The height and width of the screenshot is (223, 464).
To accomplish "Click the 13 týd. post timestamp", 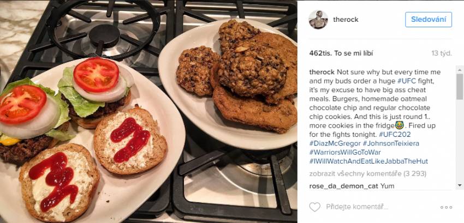I will click(442, 53).
